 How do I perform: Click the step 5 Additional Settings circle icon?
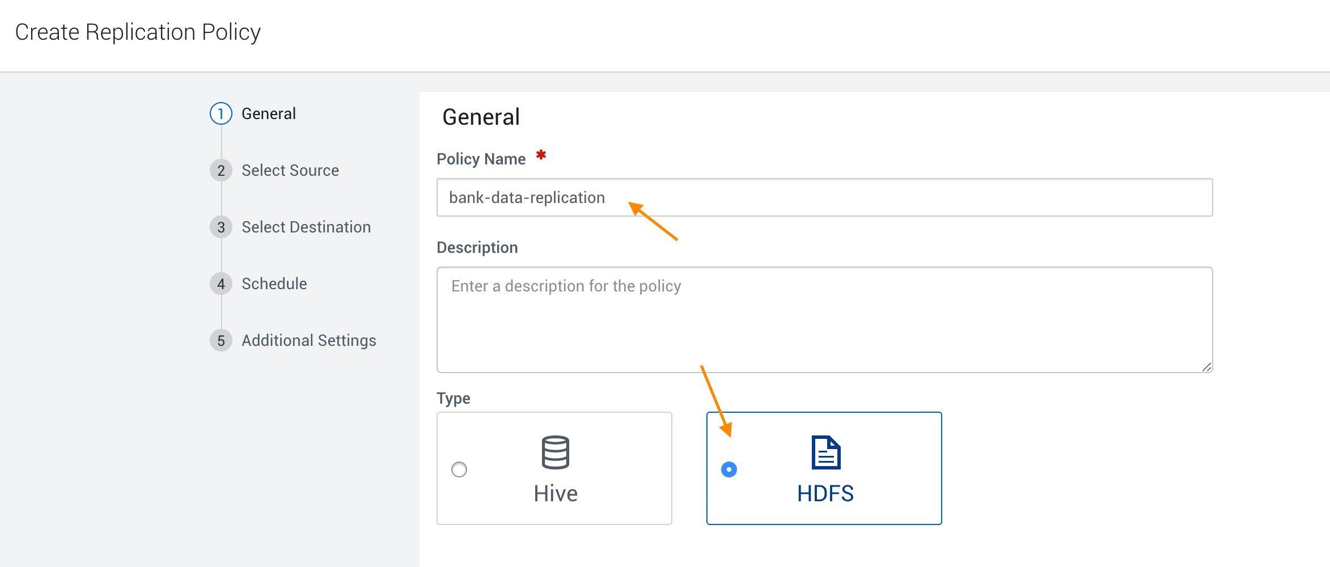click(x=221, y=340)
